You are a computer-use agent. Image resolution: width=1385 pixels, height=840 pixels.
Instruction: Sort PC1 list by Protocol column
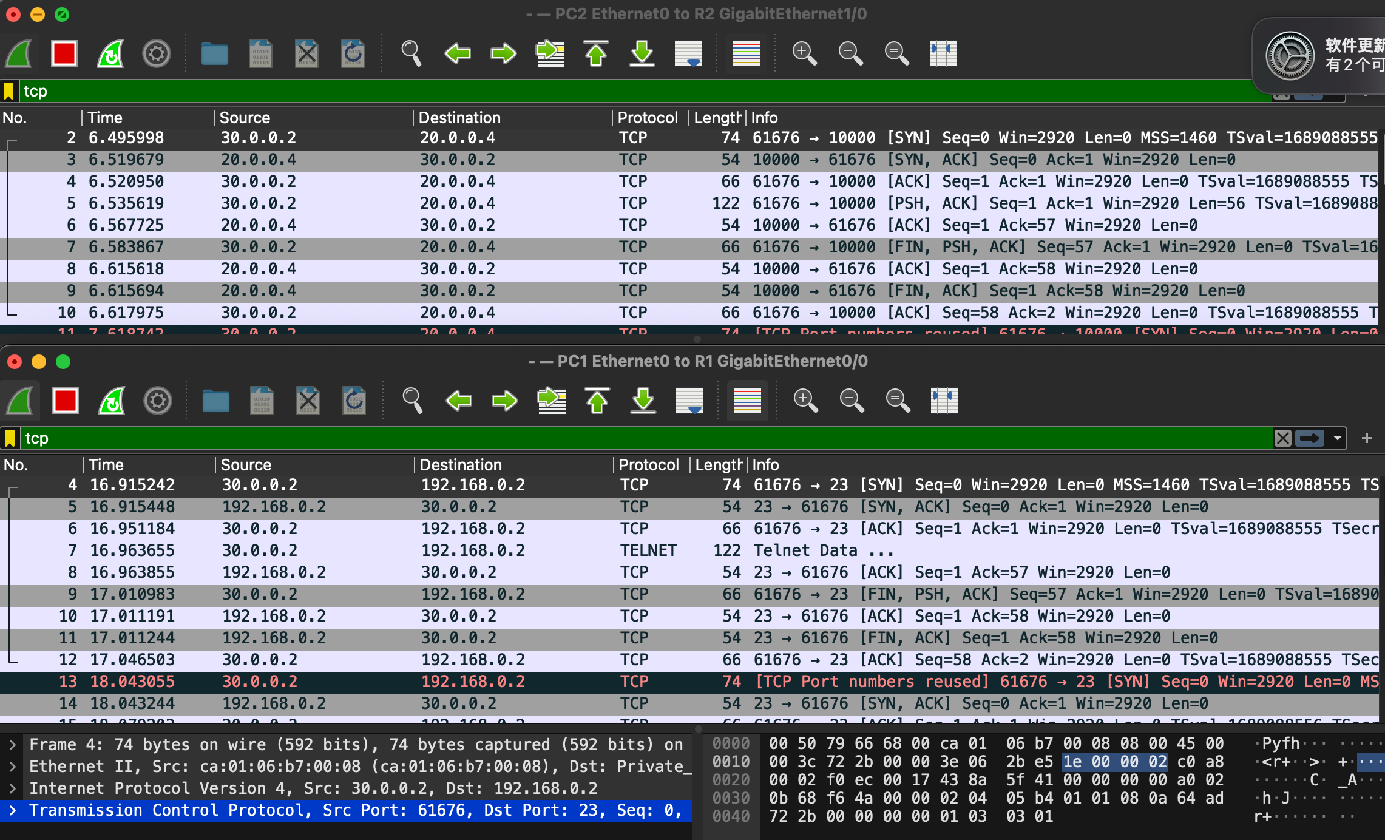point(648,465)
